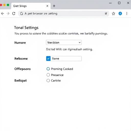
Task: Click the icon at the end of the address bar
Action: click(106, 14)
